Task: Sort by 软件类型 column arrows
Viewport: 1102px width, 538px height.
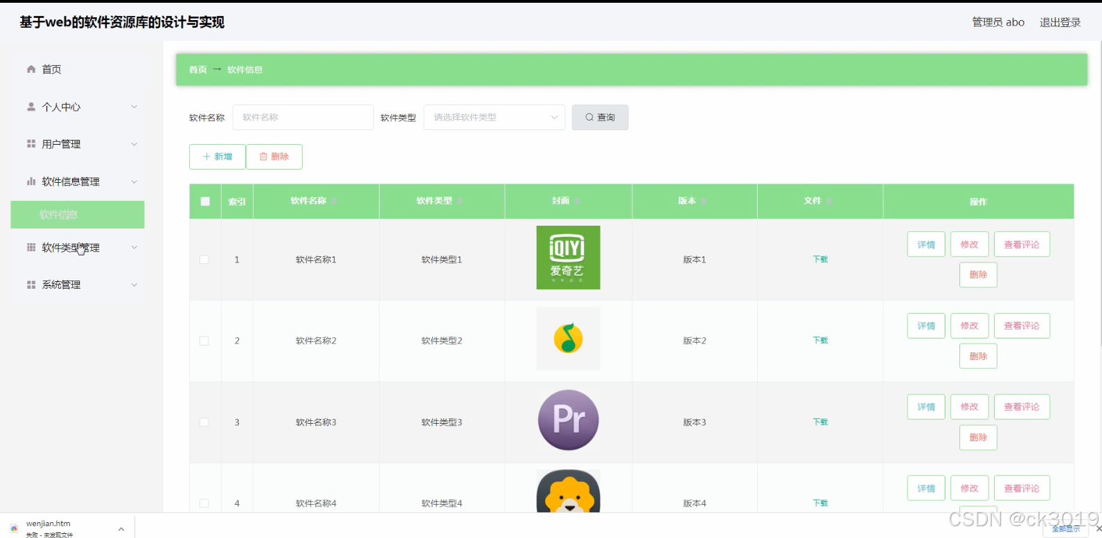Action: (459, 201)
